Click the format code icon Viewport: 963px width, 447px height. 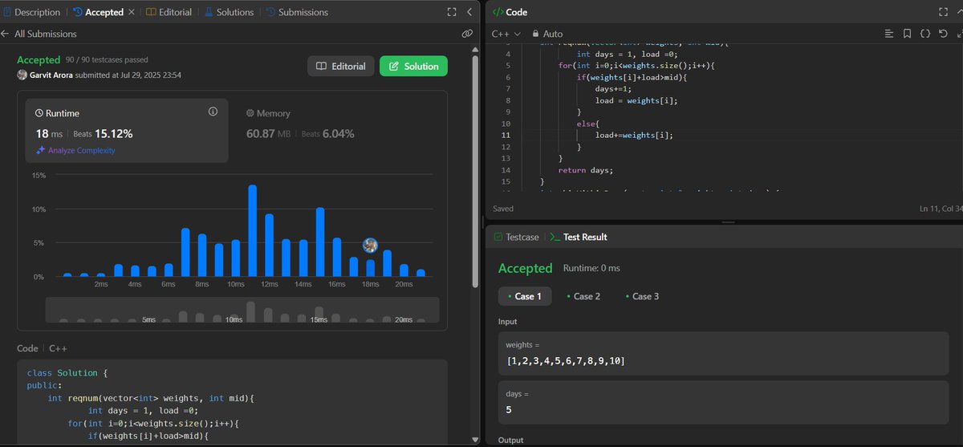click(888, 34)
